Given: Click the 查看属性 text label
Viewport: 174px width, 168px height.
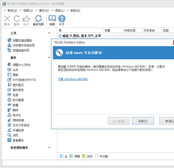Looking at the screenshot, I should (18, 140).
